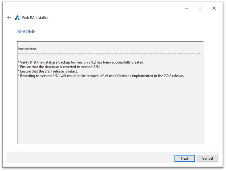Proceed with the Next button
The image size is (226, 171).
[185, 158]
